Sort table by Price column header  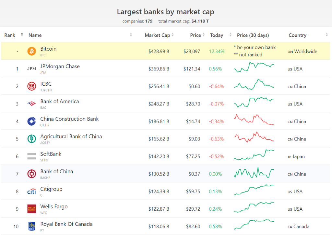click(196, 35)
